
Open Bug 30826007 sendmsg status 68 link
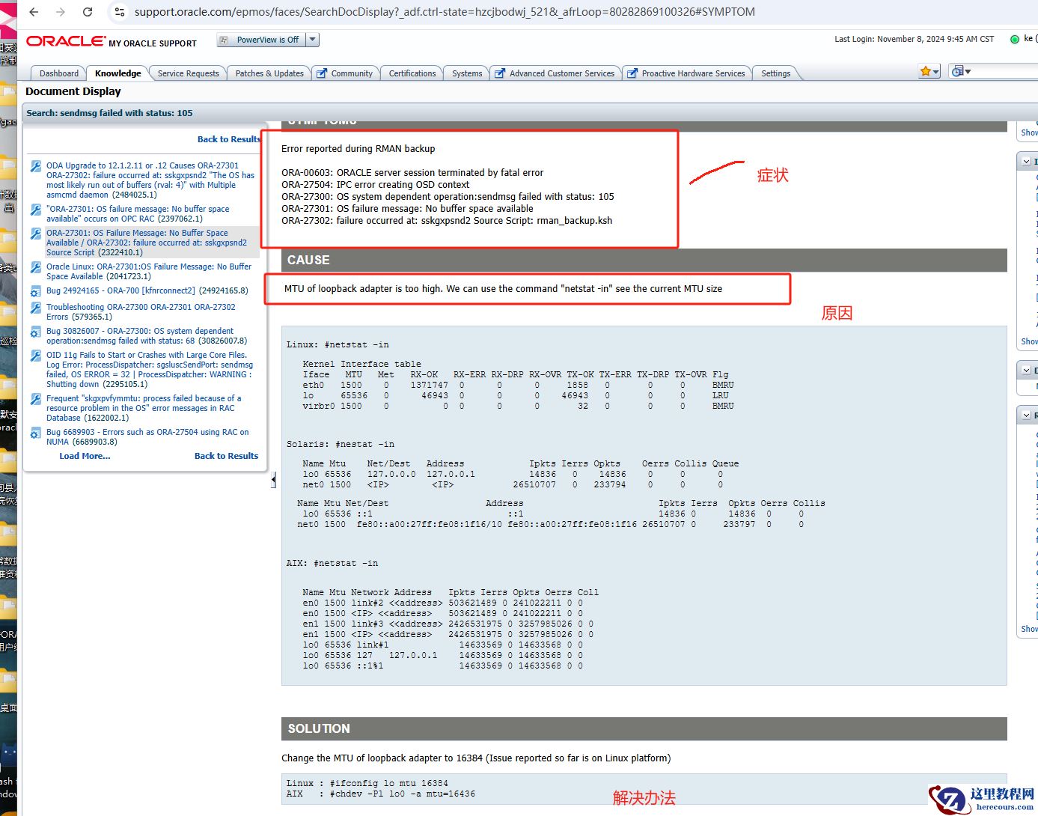click(x=147, y=335)
